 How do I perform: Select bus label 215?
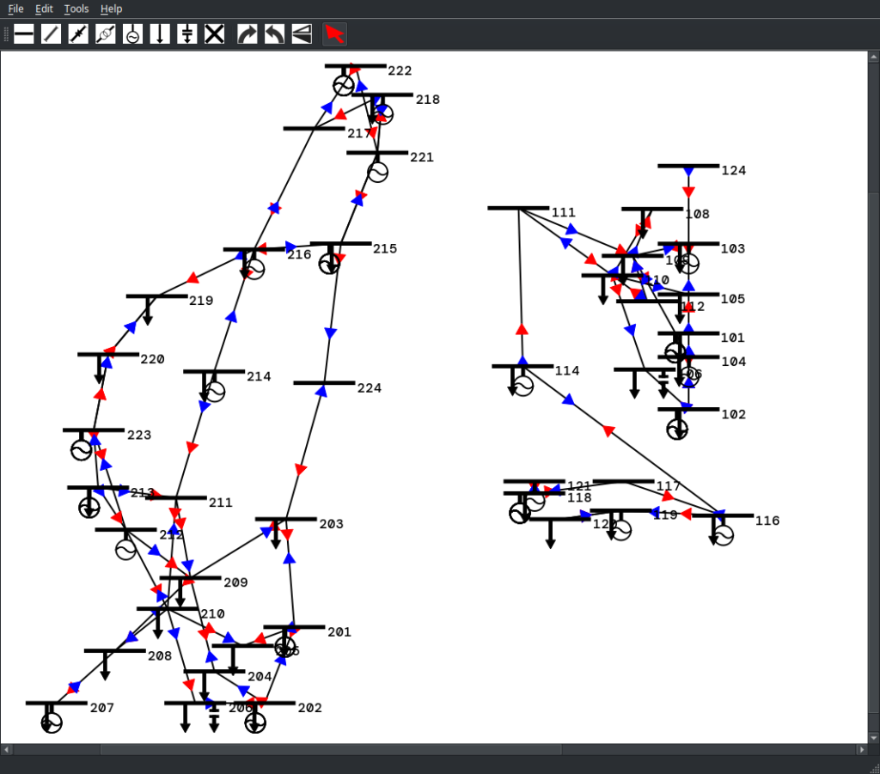tap(385, 248)
